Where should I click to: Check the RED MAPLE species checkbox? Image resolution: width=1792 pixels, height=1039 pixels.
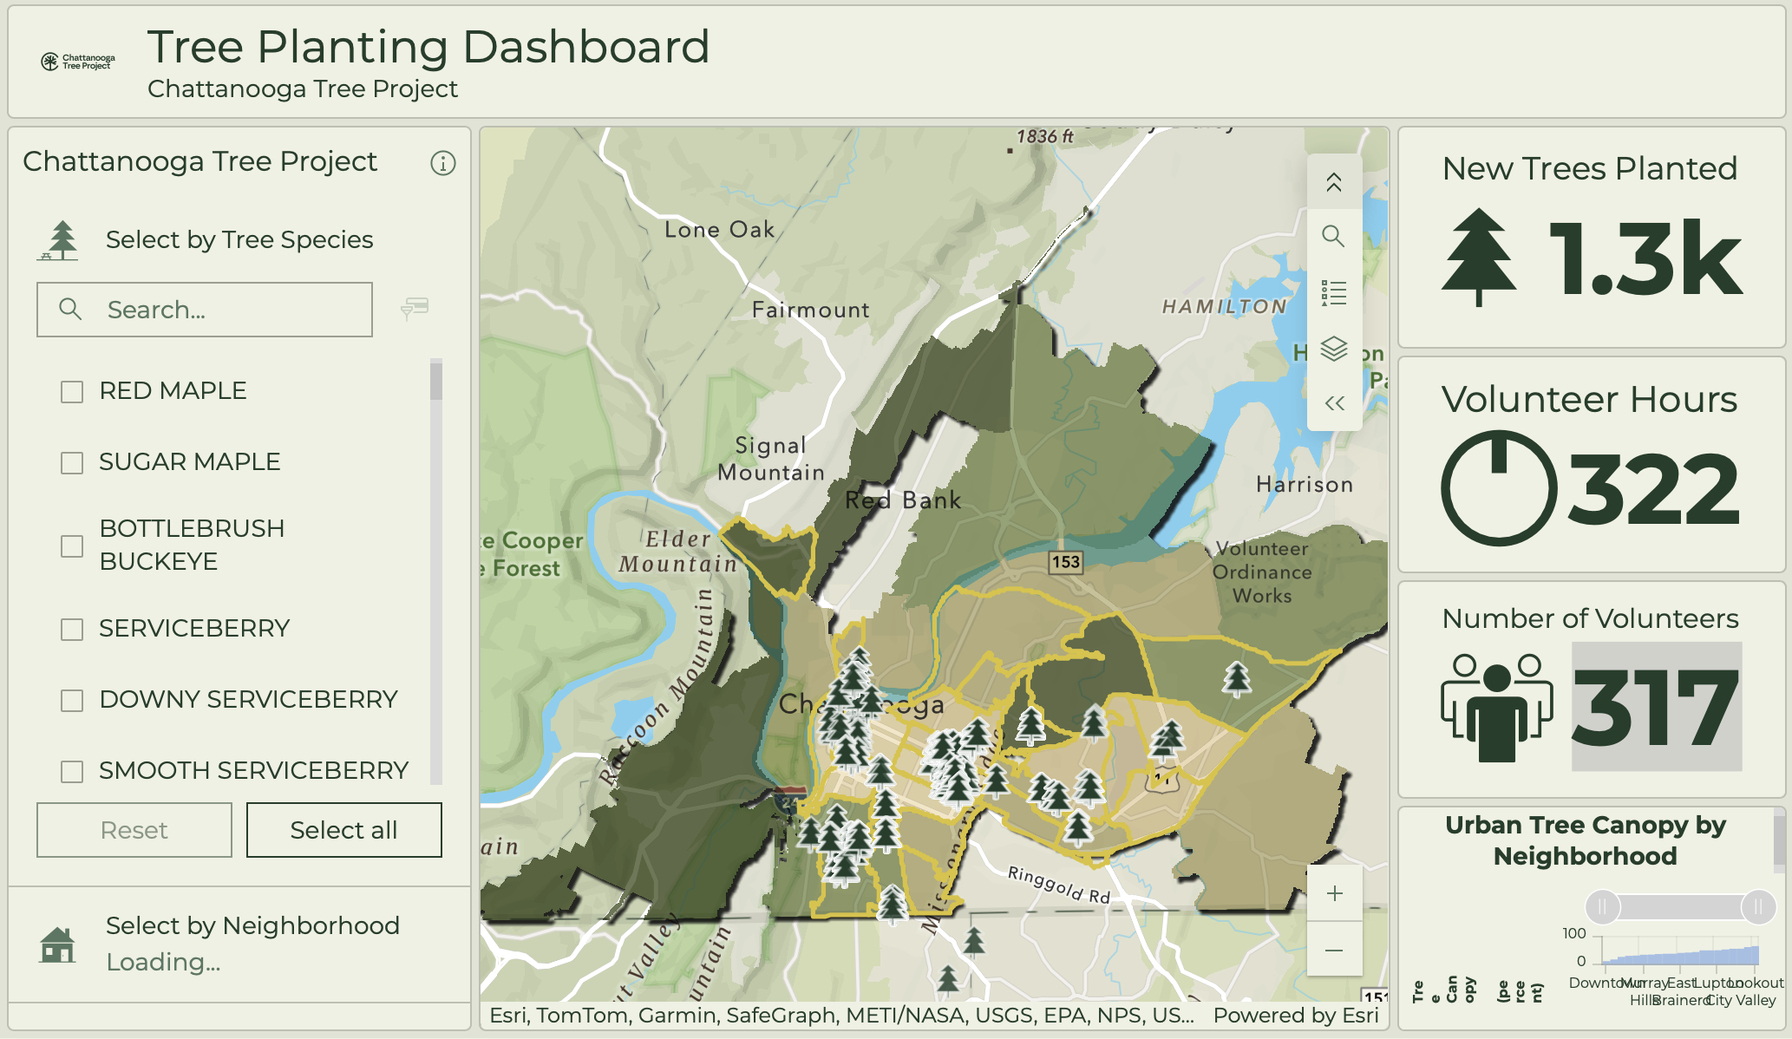(70, 392)
